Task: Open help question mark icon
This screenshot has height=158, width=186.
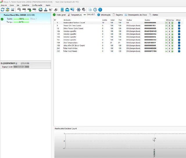Action: tap(95, 10)
